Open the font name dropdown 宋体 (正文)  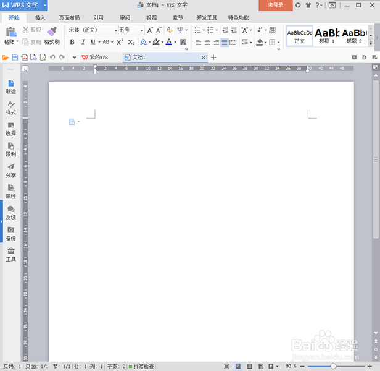click(116, 30)
